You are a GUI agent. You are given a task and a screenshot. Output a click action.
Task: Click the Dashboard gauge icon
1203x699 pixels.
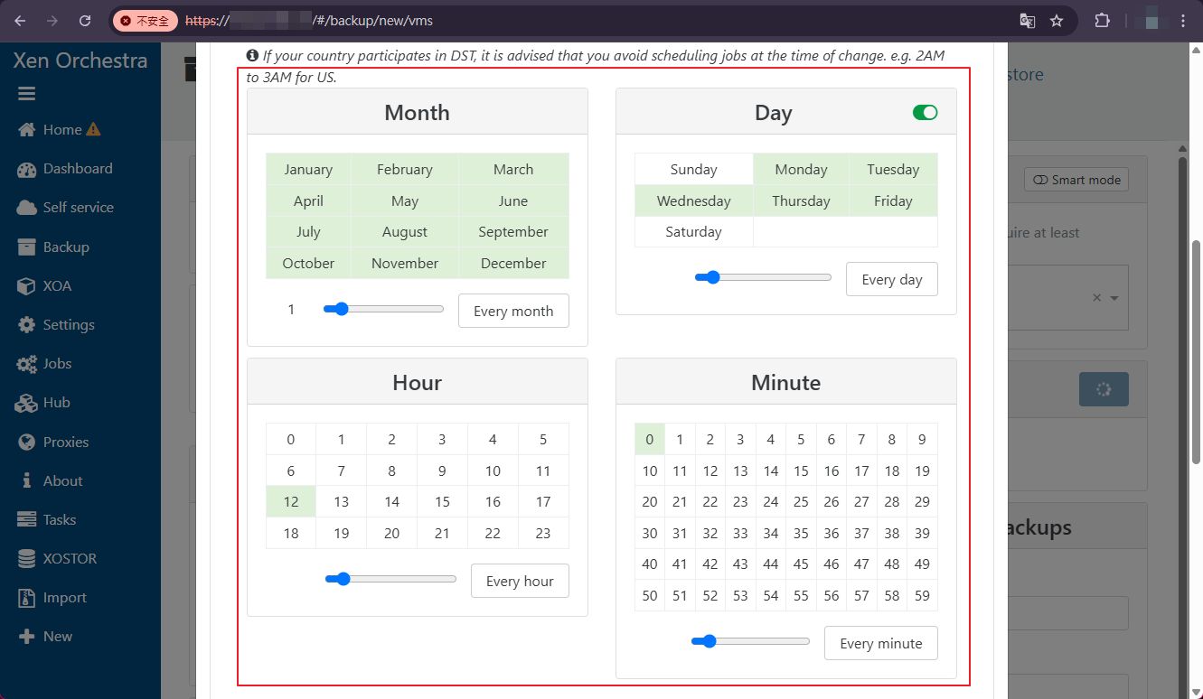coord(27,169)
